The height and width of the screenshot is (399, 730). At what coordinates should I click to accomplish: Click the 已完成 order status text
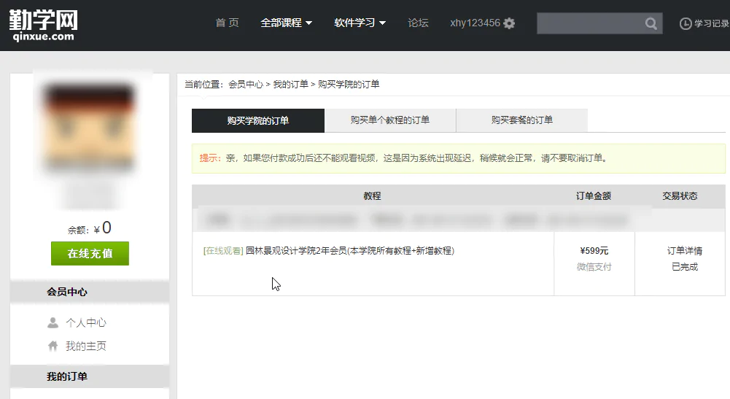pos(684,267)
